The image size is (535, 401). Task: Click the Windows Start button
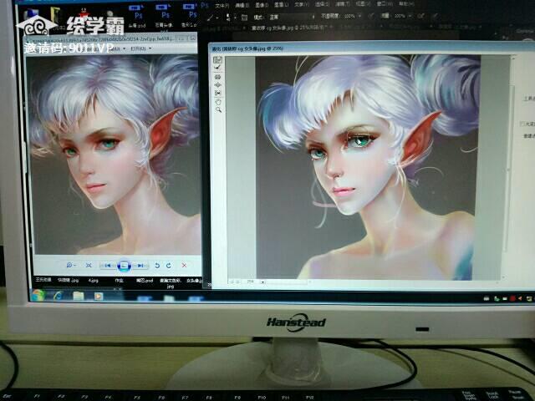(x=38, y=295)
